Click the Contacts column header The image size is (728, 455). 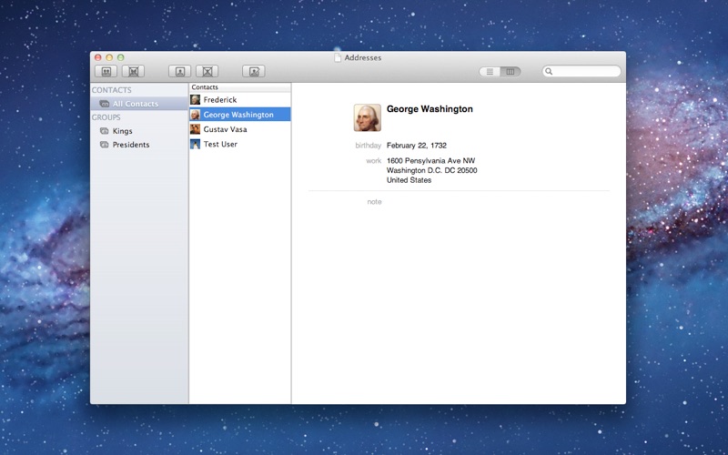pos(240,86)
